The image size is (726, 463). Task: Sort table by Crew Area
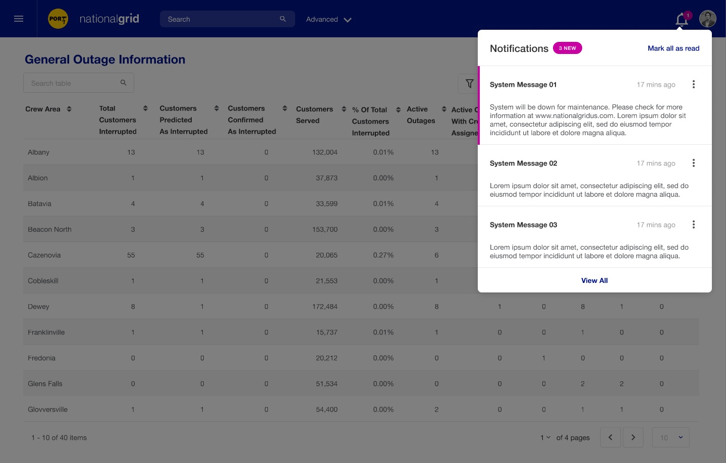69,109
